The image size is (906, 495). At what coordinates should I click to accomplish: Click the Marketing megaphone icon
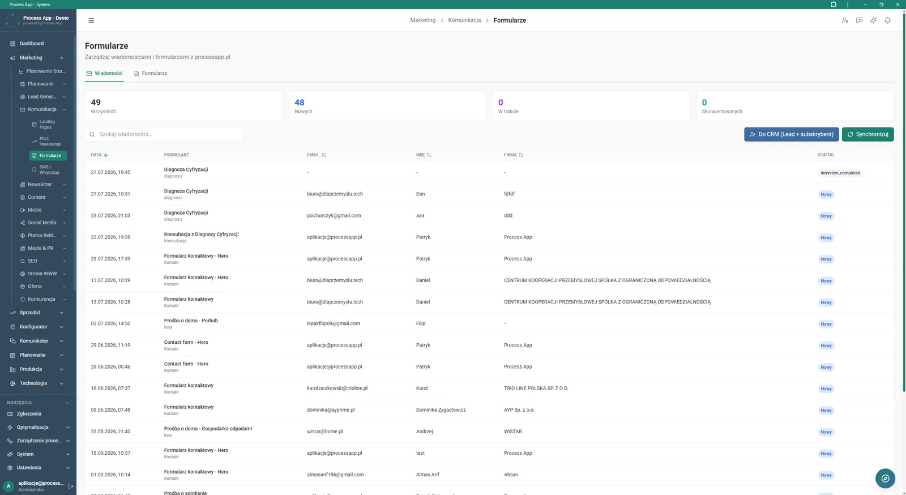pos(12,58)
